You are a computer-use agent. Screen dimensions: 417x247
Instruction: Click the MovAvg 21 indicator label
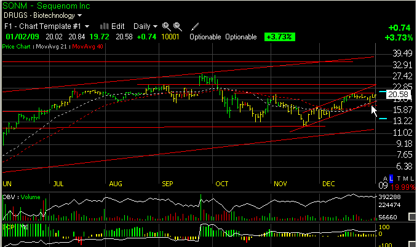tap(51, 47)
